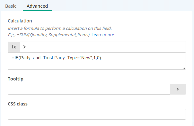Focus the CSS class input field
194x126 pixels.
[x=97, y=114]
